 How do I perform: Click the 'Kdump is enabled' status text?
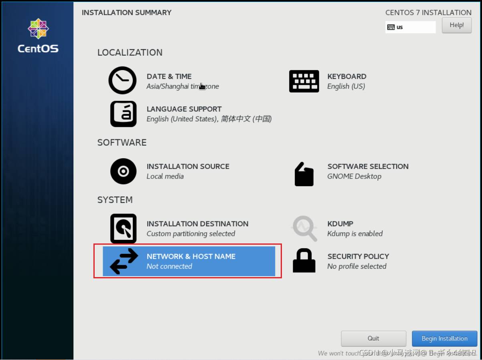pos(355,234)
